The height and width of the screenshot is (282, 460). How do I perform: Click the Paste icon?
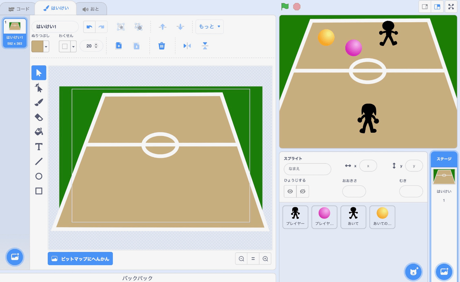click(x=137, y=46)
